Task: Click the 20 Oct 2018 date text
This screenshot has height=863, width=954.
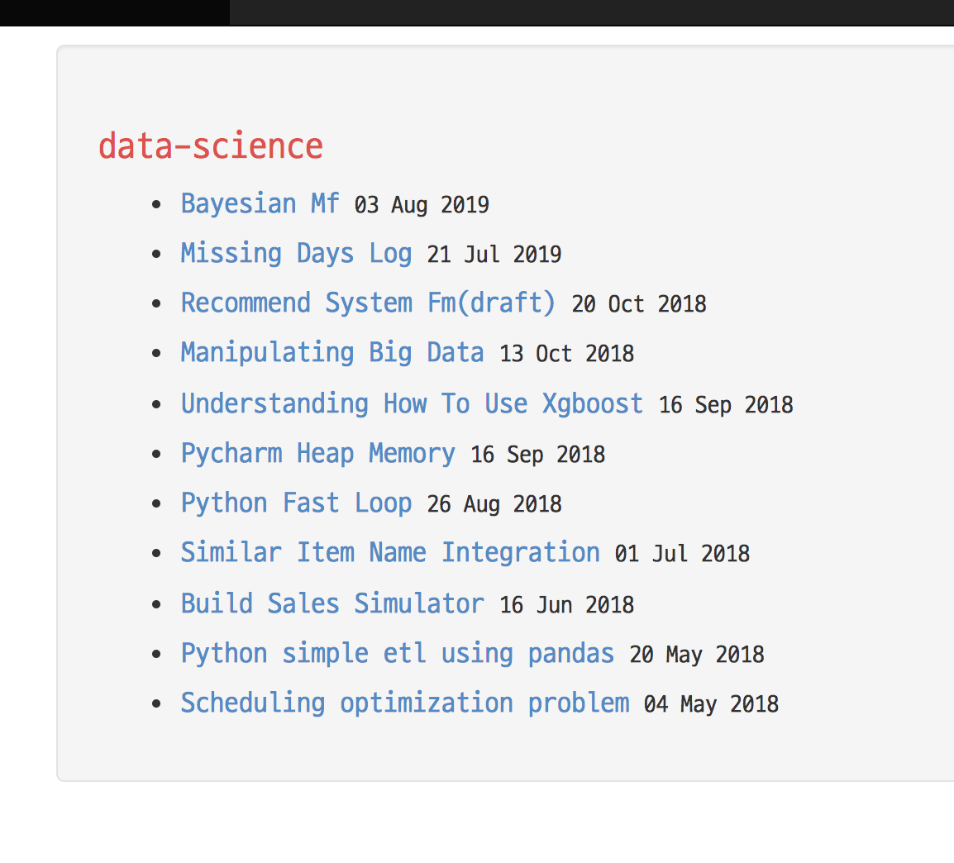Action: click(x=639, y=304)
